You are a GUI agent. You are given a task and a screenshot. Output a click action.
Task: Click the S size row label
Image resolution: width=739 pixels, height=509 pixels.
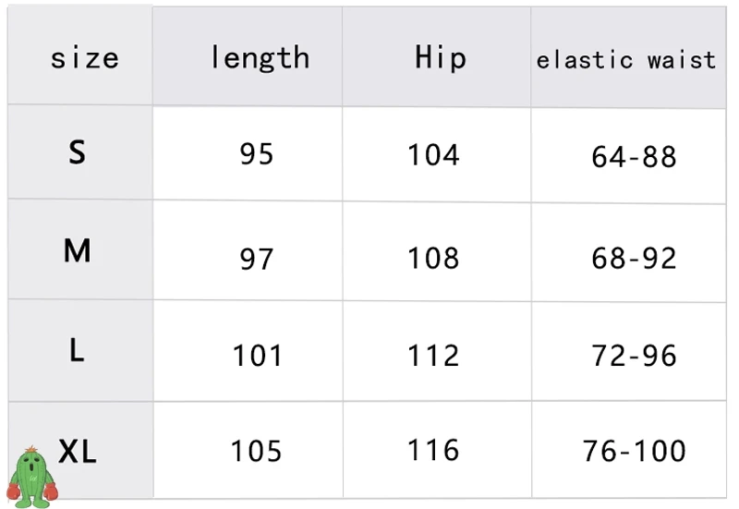click(77, 151)
